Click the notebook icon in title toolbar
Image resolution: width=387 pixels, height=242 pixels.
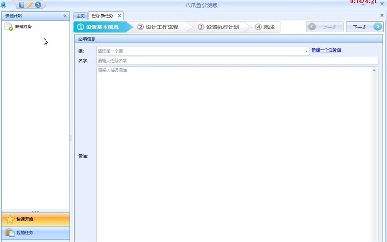[x=22, y=5]
